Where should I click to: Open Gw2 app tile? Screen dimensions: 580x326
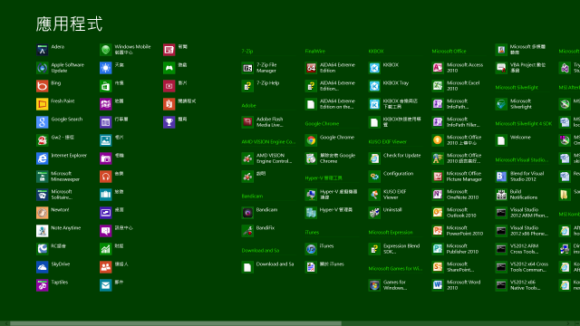click(43, 140)
